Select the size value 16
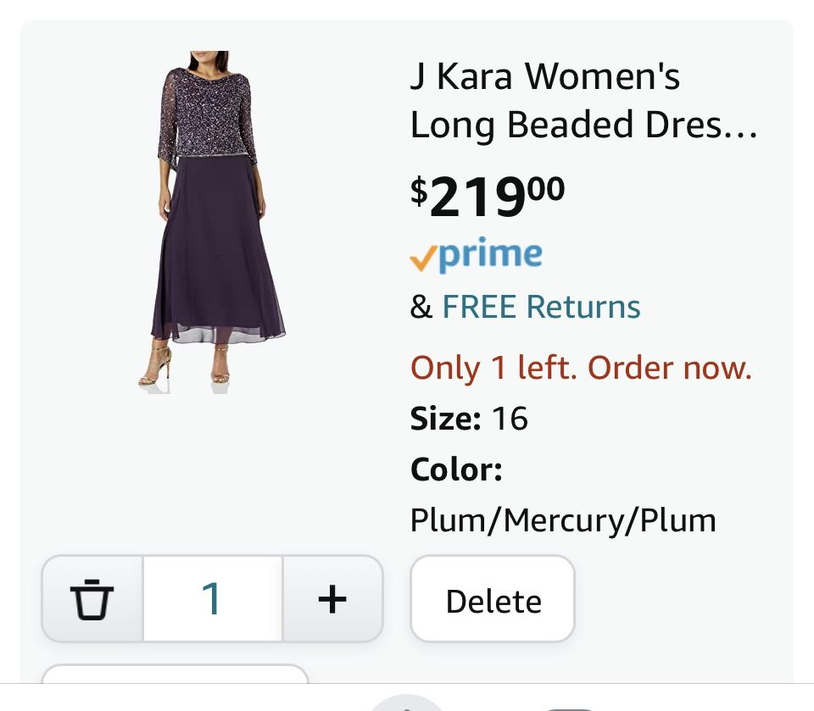814x711 pixels. (510, 418)
